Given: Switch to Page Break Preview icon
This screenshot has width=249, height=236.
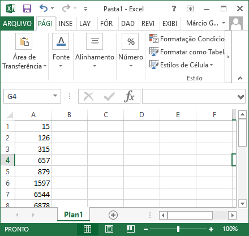Looking at the screenshot, I should point(131,229).
